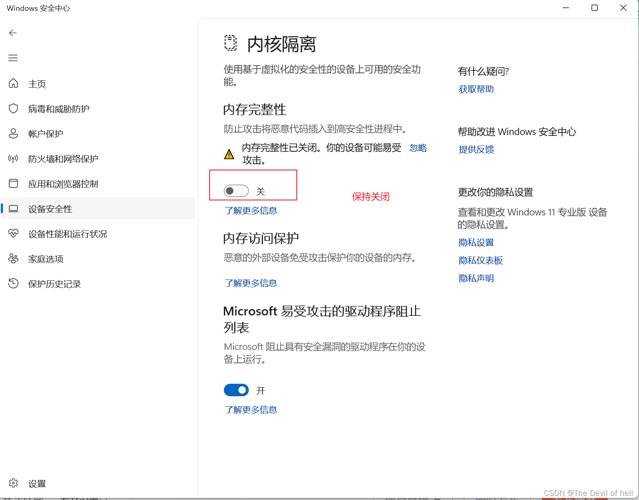Click the 开 label beside the driver blocklist toggle
Viewport: 639px width, 500px height.
pyautogui.click(x=261, y=391)
